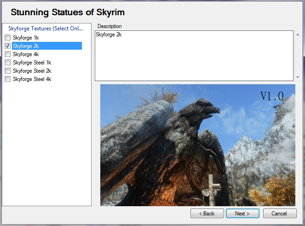Select the 'Skyforge Steel 1k' label text
Screen dimensions: 305x226
(x=32, y=63)
